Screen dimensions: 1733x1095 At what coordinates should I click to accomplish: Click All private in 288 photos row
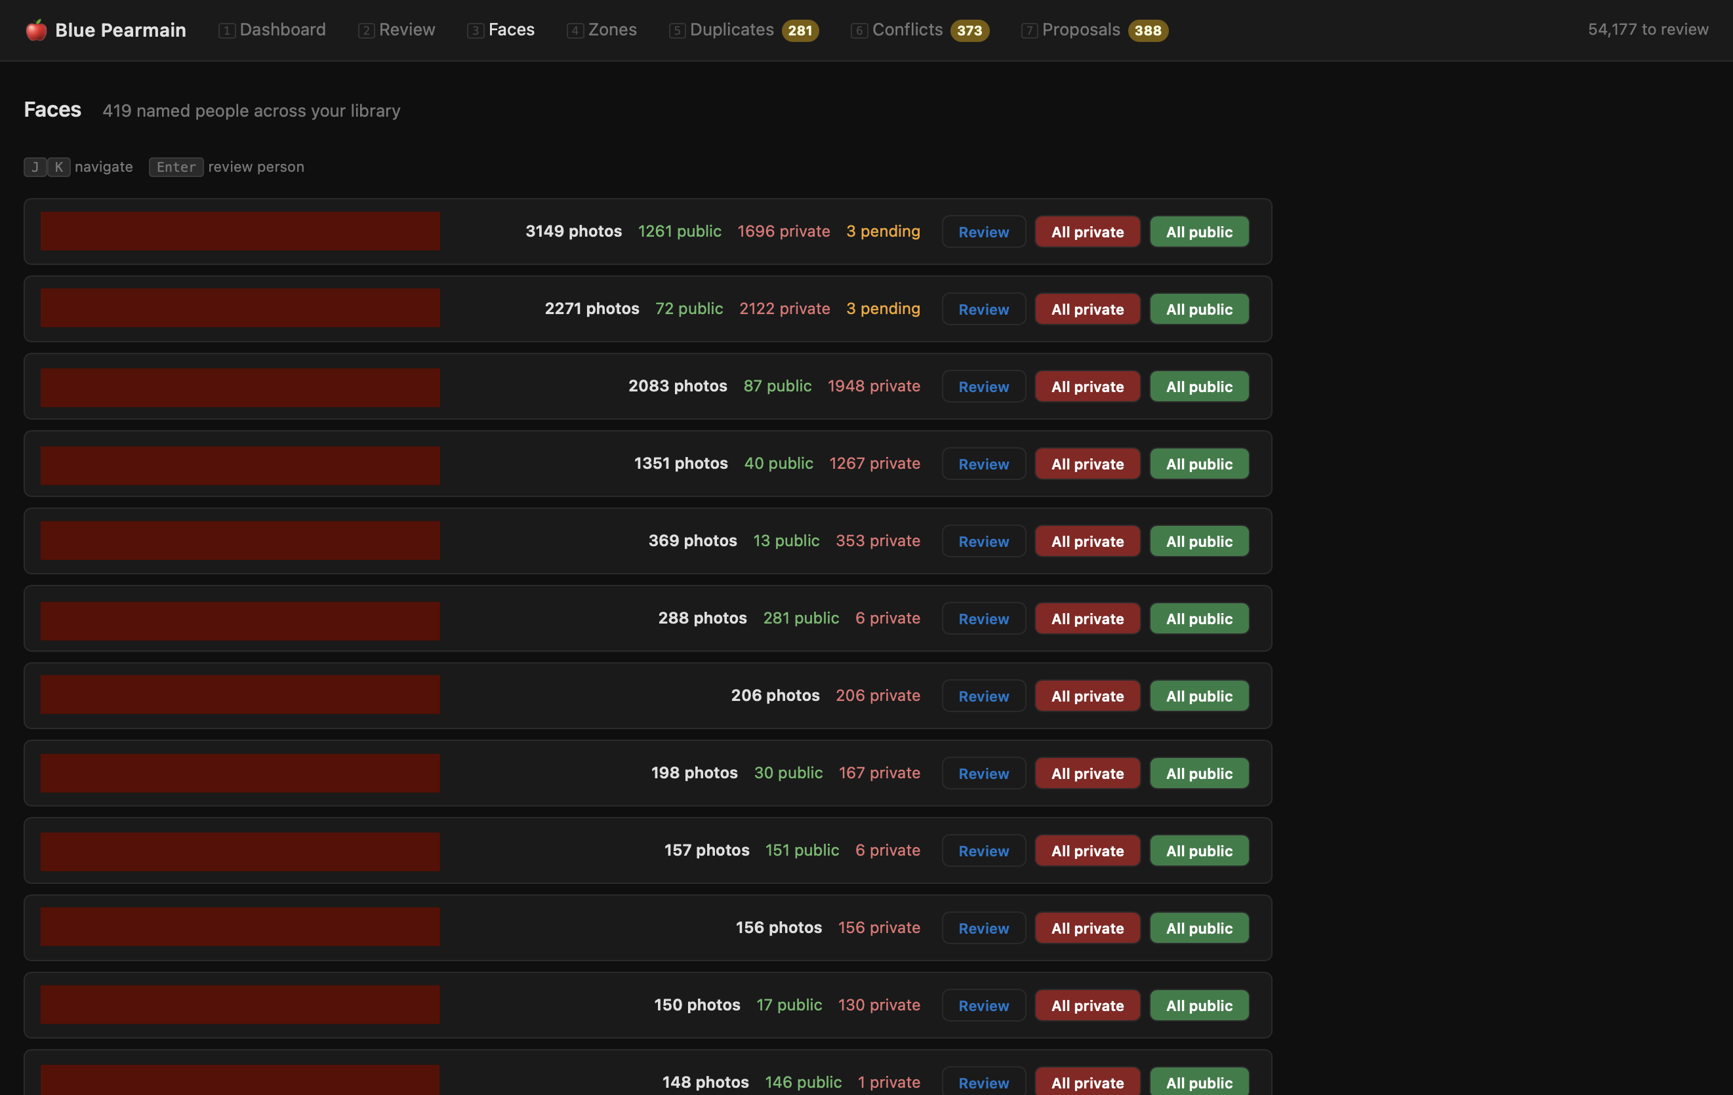pos(1088,619)
